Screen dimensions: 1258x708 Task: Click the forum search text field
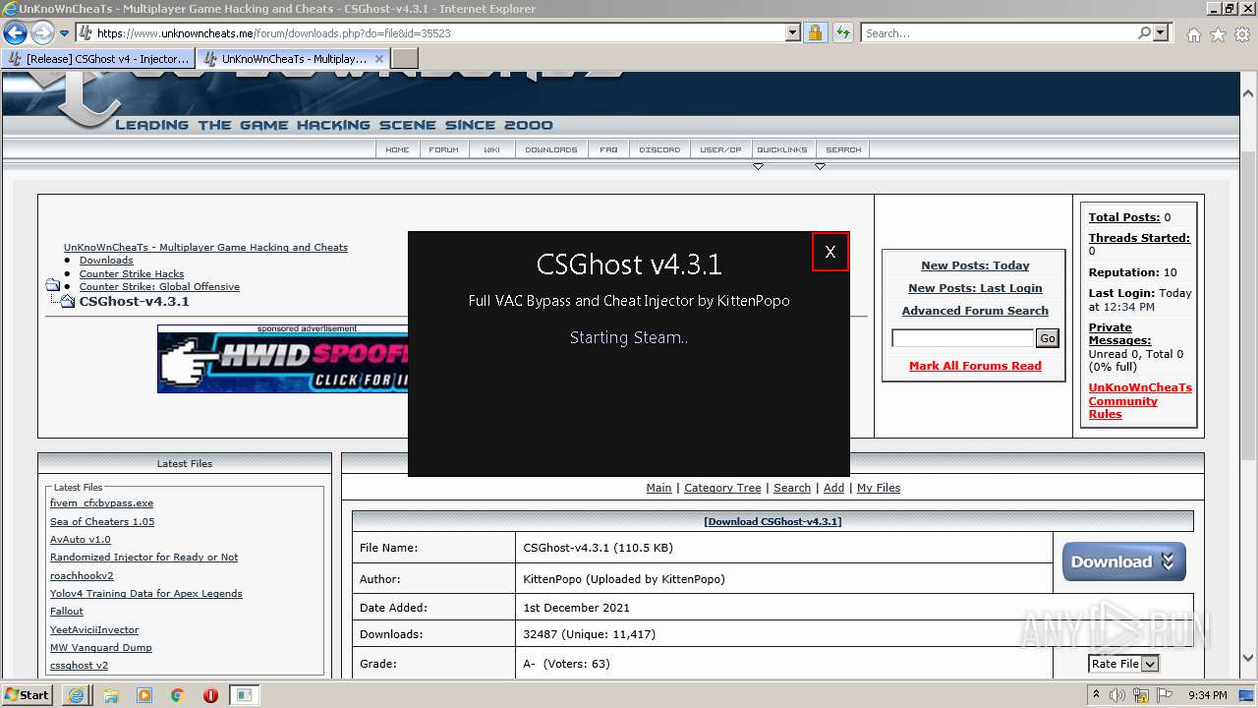click(x=962, y=338)
